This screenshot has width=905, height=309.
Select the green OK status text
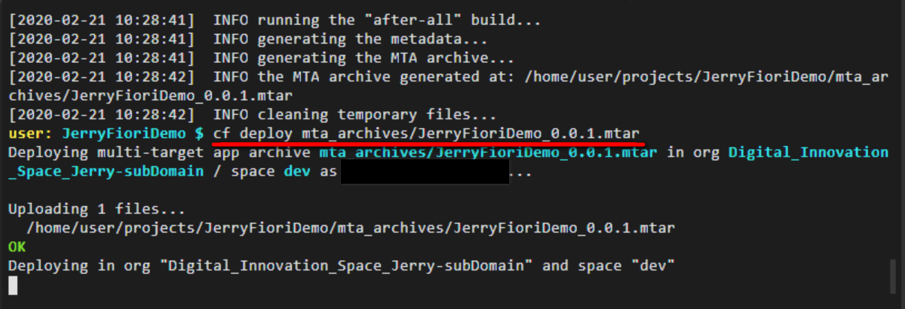[x=16, y=247]
